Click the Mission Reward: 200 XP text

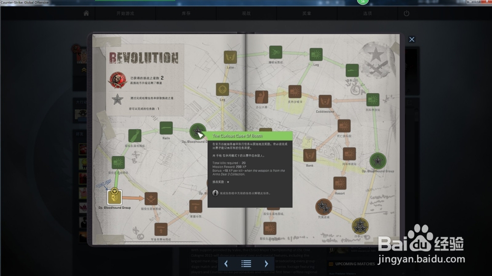pos(229,166)
